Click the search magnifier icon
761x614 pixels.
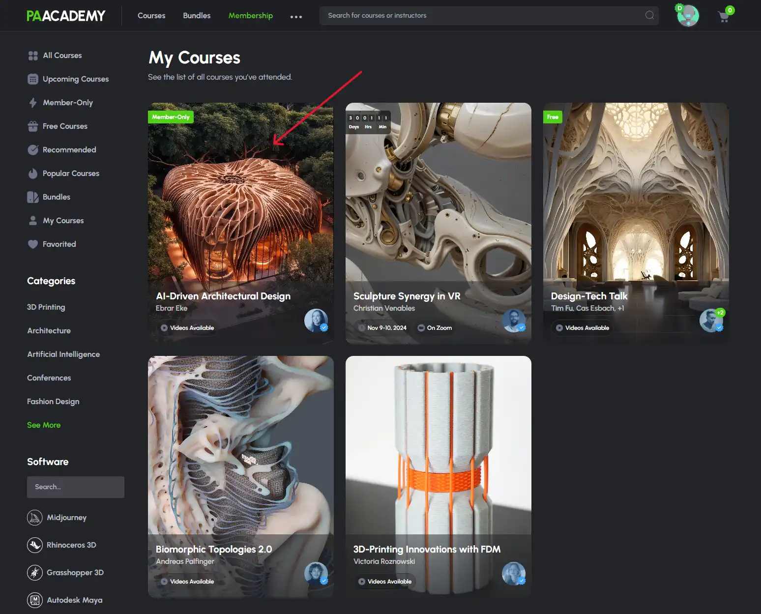(x=648, y=15)
